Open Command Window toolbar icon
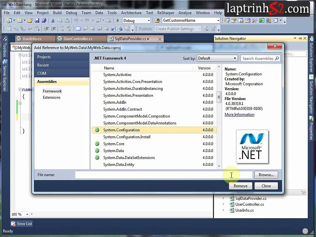Image resolution: width=316 pixels, height=237 pixels. [275, 20]
